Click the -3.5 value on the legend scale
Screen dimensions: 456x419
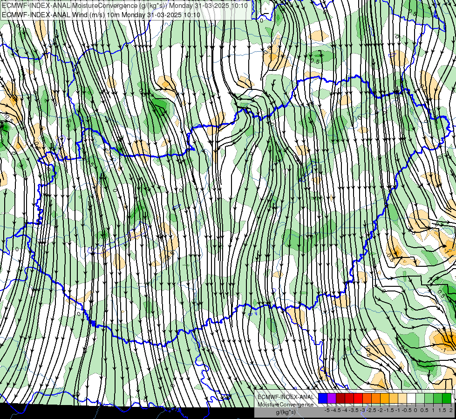click(354, 410)
